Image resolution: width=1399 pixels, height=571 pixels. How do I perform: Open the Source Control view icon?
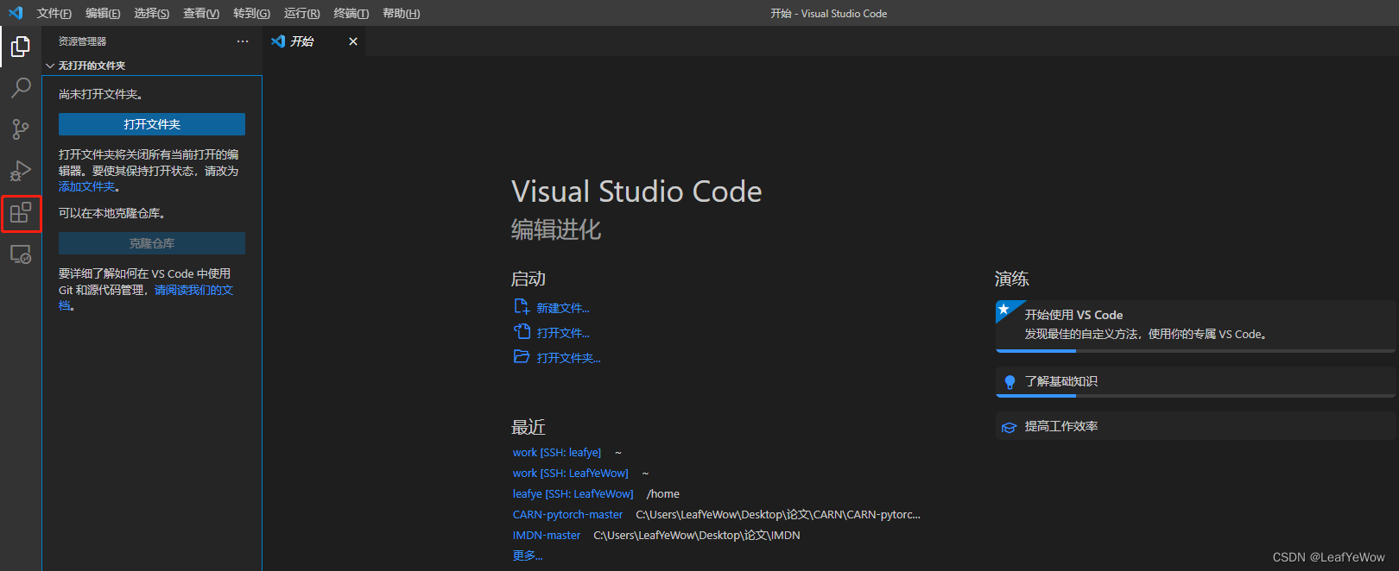(21, 129)
